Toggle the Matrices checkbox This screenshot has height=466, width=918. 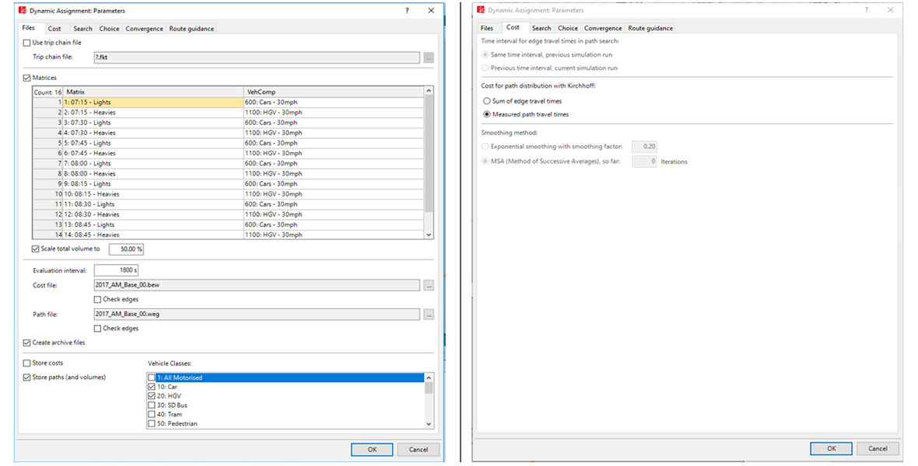(x=27, y=78)
